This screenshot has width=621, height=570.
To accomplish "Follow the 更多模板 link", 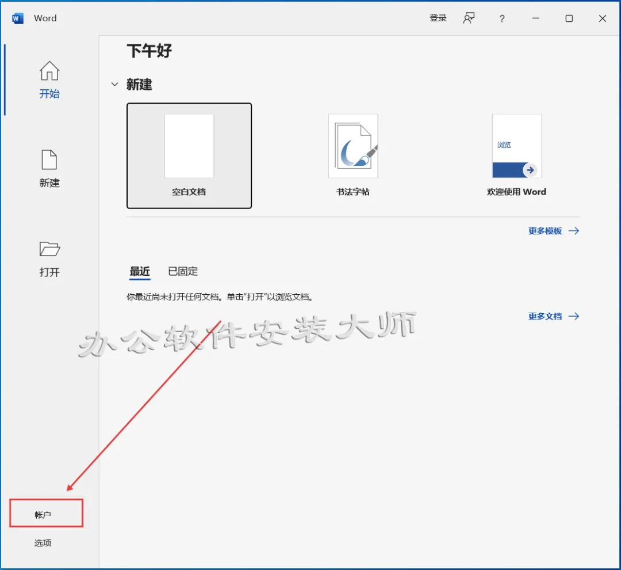I will pos(554,231).
